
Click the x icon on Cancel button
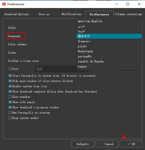pos(102,143)
